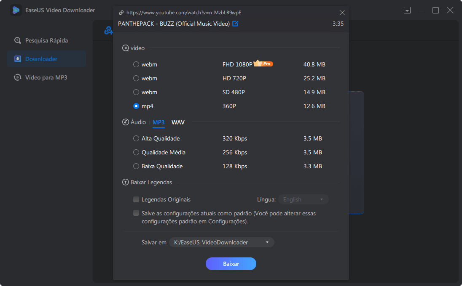Screen dimensions: 462x286
Task: Check save current settings as default
Action: [136, 213]
